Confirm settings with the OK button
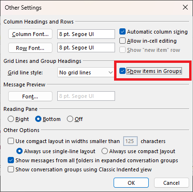 pyautogui.click(x=131, y=182)
